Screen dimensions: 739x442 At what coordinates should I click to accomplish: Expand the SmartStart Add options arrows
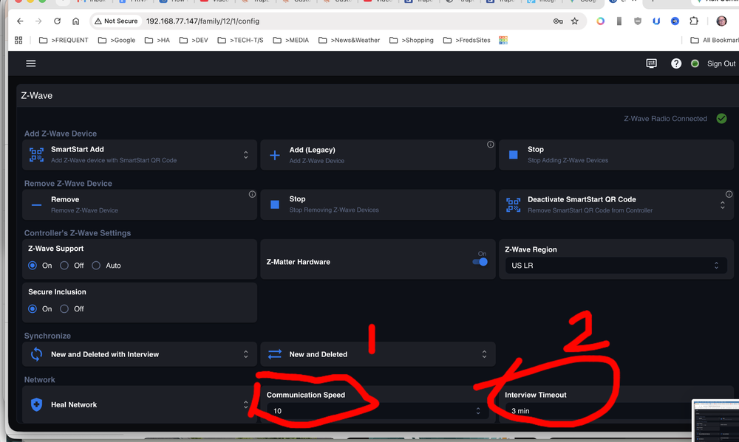coord(245,155)
